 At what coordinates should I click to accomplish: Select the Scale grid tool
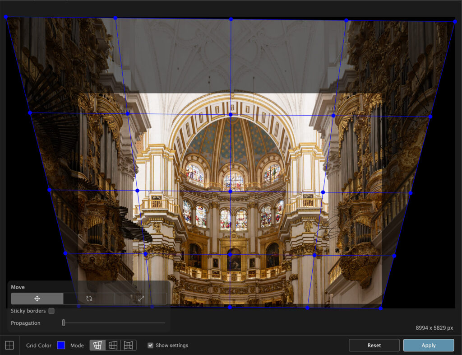pyautogui.click(x=141, y=299)
